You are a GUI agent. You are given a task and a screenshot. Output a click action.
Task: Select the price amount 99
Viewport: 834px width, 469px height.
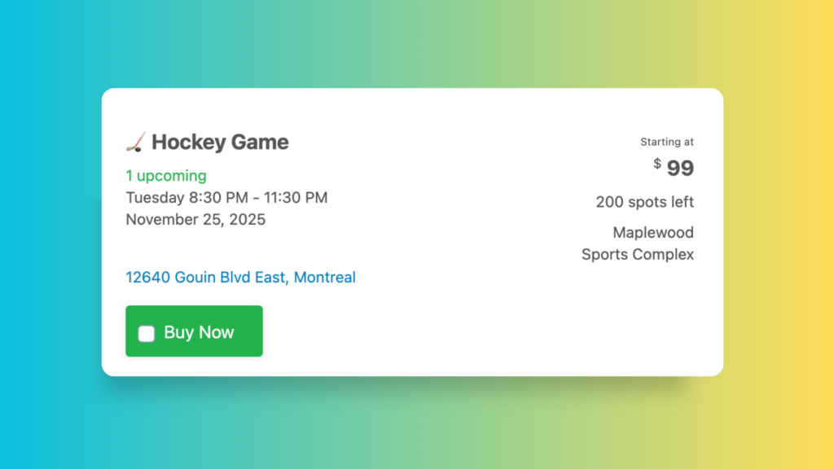coord(680,169)
